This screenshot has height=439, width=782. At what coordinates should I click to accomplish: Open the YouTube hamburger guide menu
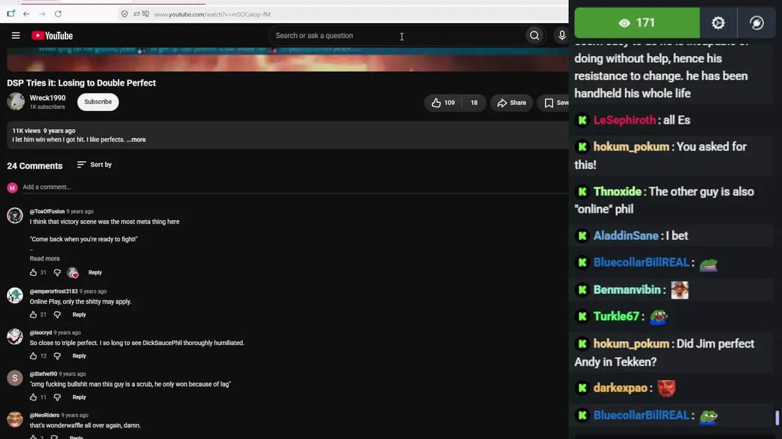click(16, 35)
